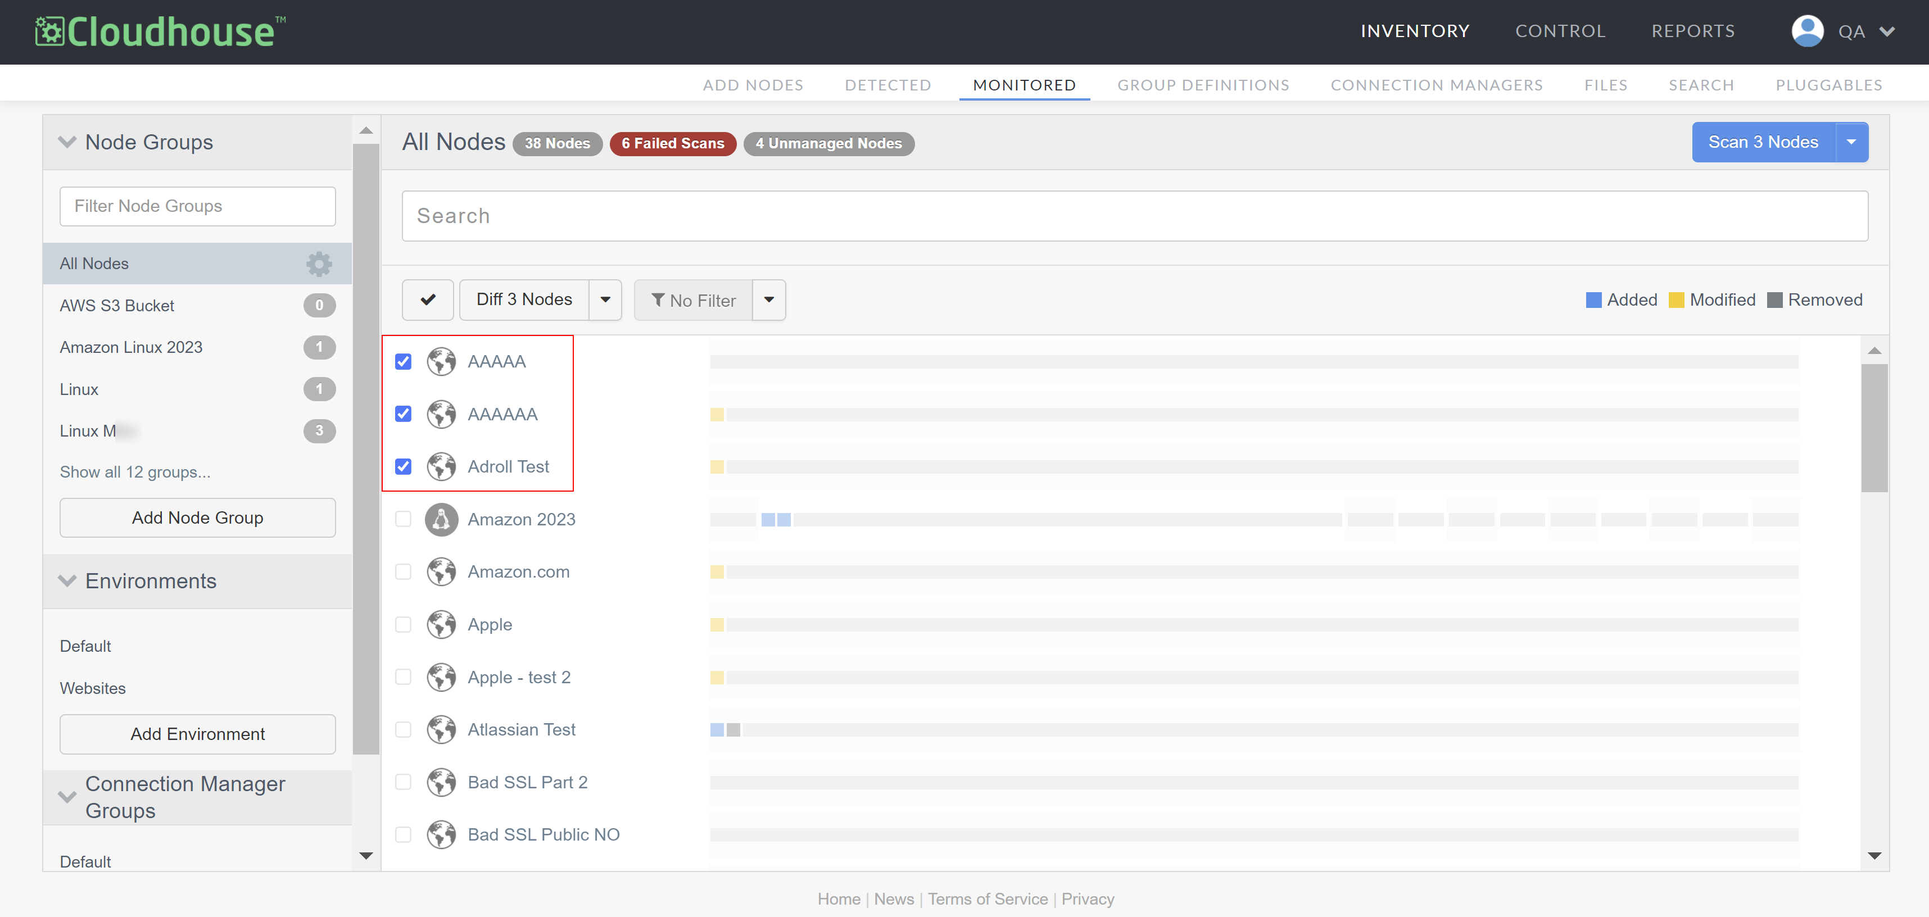The width and height of the screenshot is (1929, 917).
Task: Open the Diff 3 Nodes dropdown arrow
Action: 605,300
